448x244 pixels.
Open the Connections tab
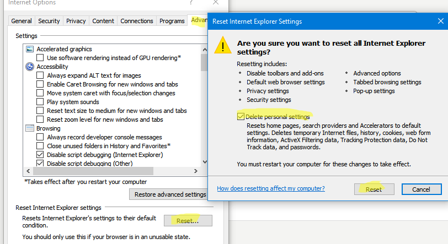[136, 21]
